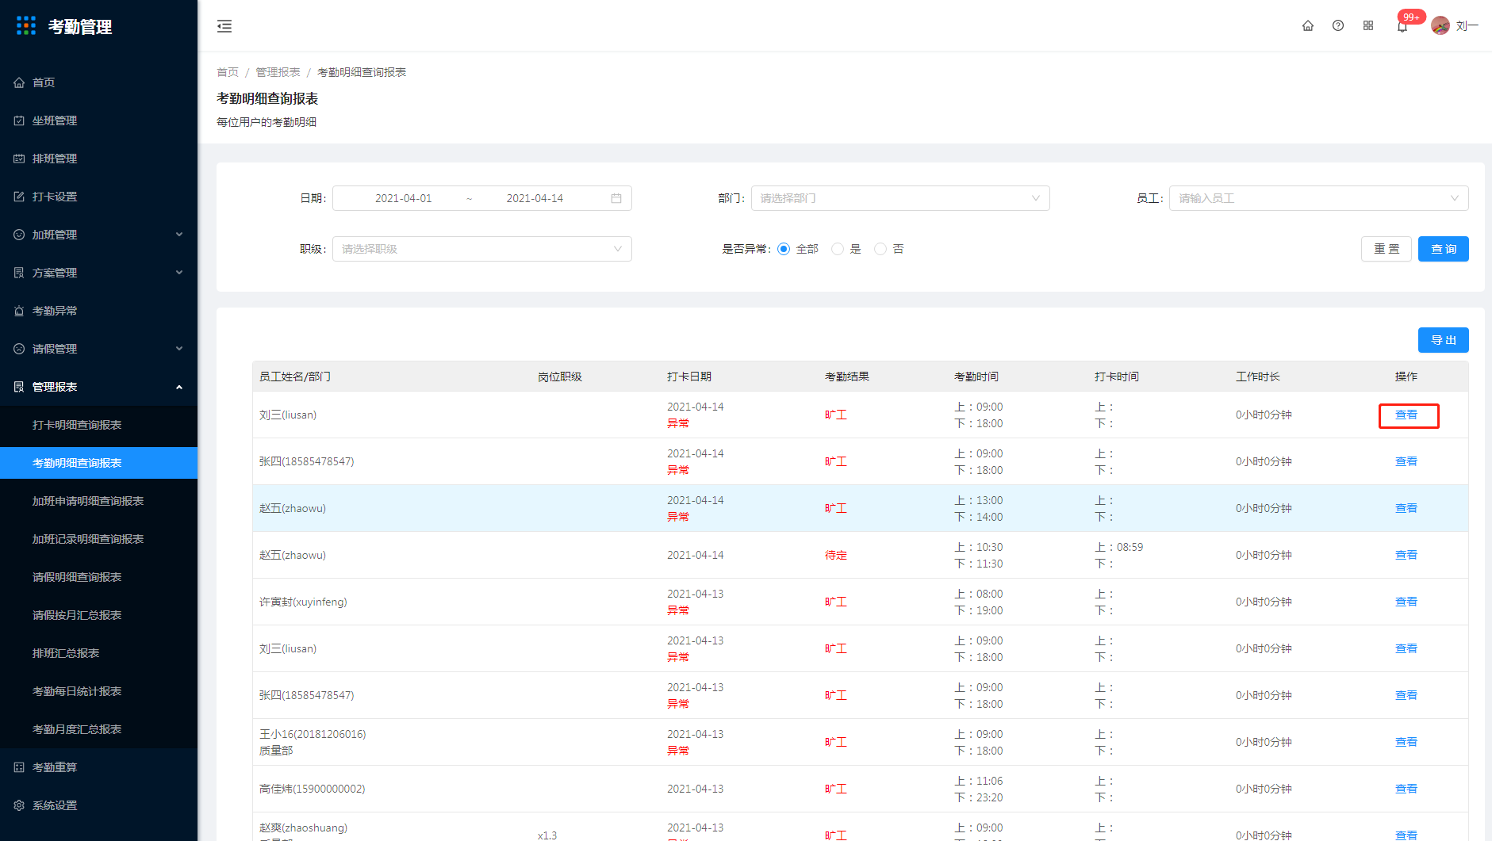Click 查看 for 王小16 row

[x=1406, y=742]
